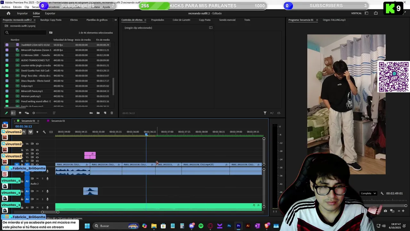Adjust project thumbnail zoom slider

pos(34,113)
